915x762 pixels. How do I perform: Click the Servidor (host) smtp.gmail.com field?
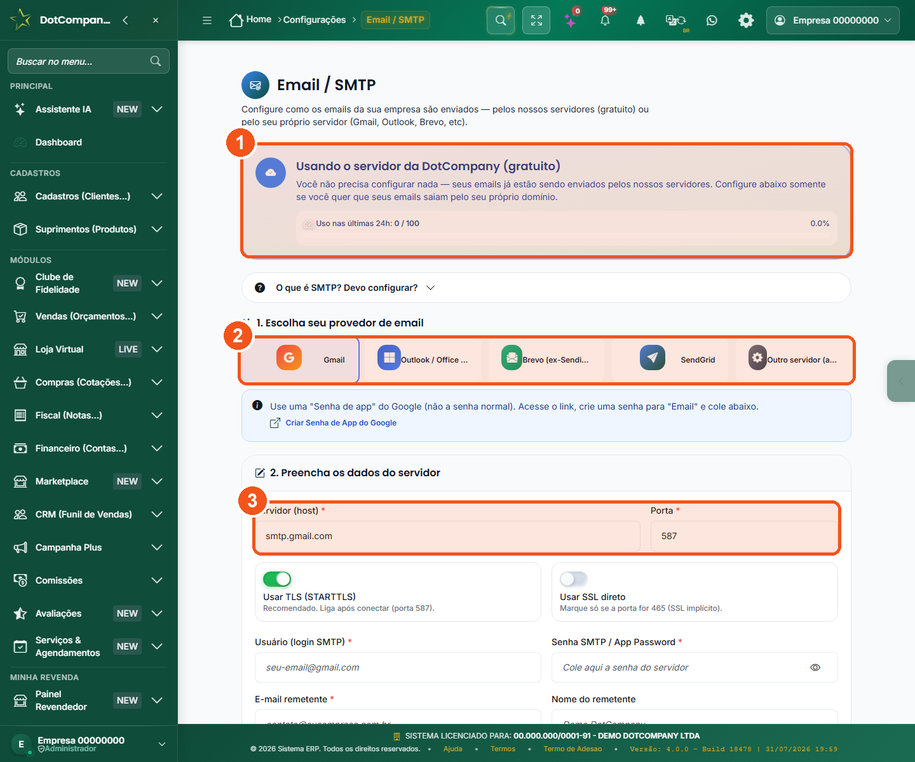pyautogui.click(x=447, y=536)
